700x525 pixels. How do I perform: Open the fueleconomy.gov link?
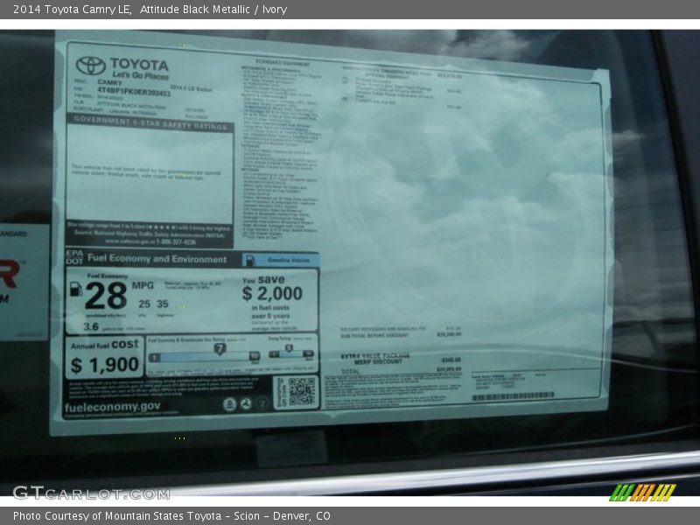pyautogui.click(x=112, y=407)
